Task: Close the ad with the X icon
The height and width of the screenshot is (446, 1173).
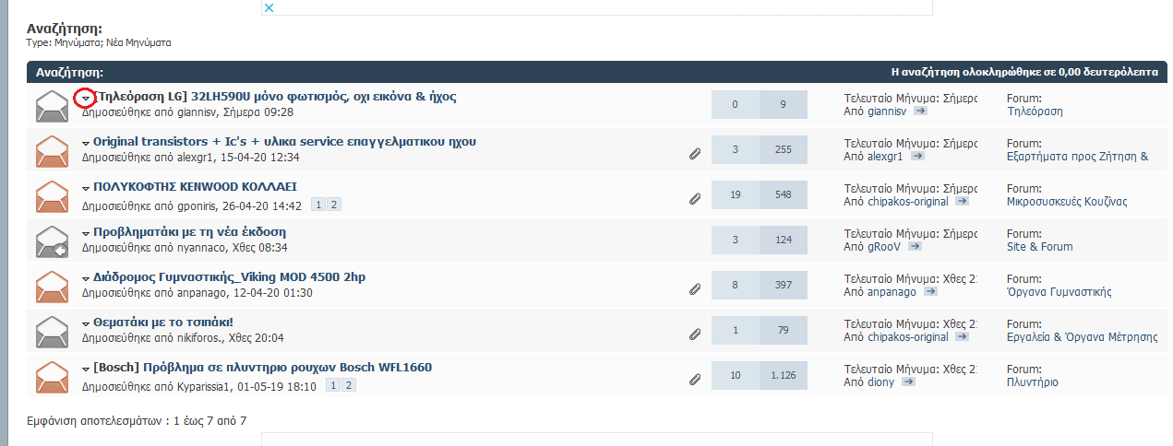Action: point(269,7)
